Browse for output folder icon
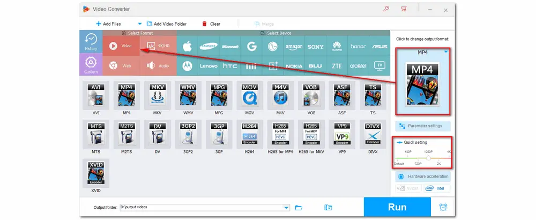Screen dimensions: 536x220 [299, 207]
